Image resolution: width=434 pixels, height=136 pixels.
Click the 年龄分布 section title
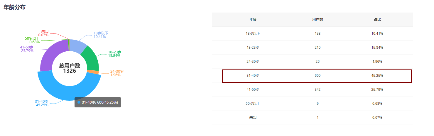(14, 7)
